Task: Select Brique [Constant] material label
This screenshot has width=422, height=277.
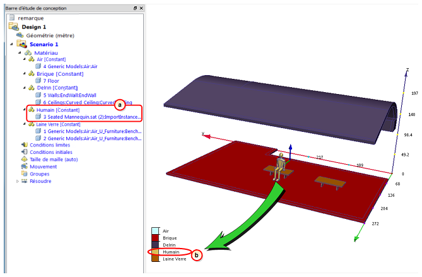Action: [x=60, y=74]
